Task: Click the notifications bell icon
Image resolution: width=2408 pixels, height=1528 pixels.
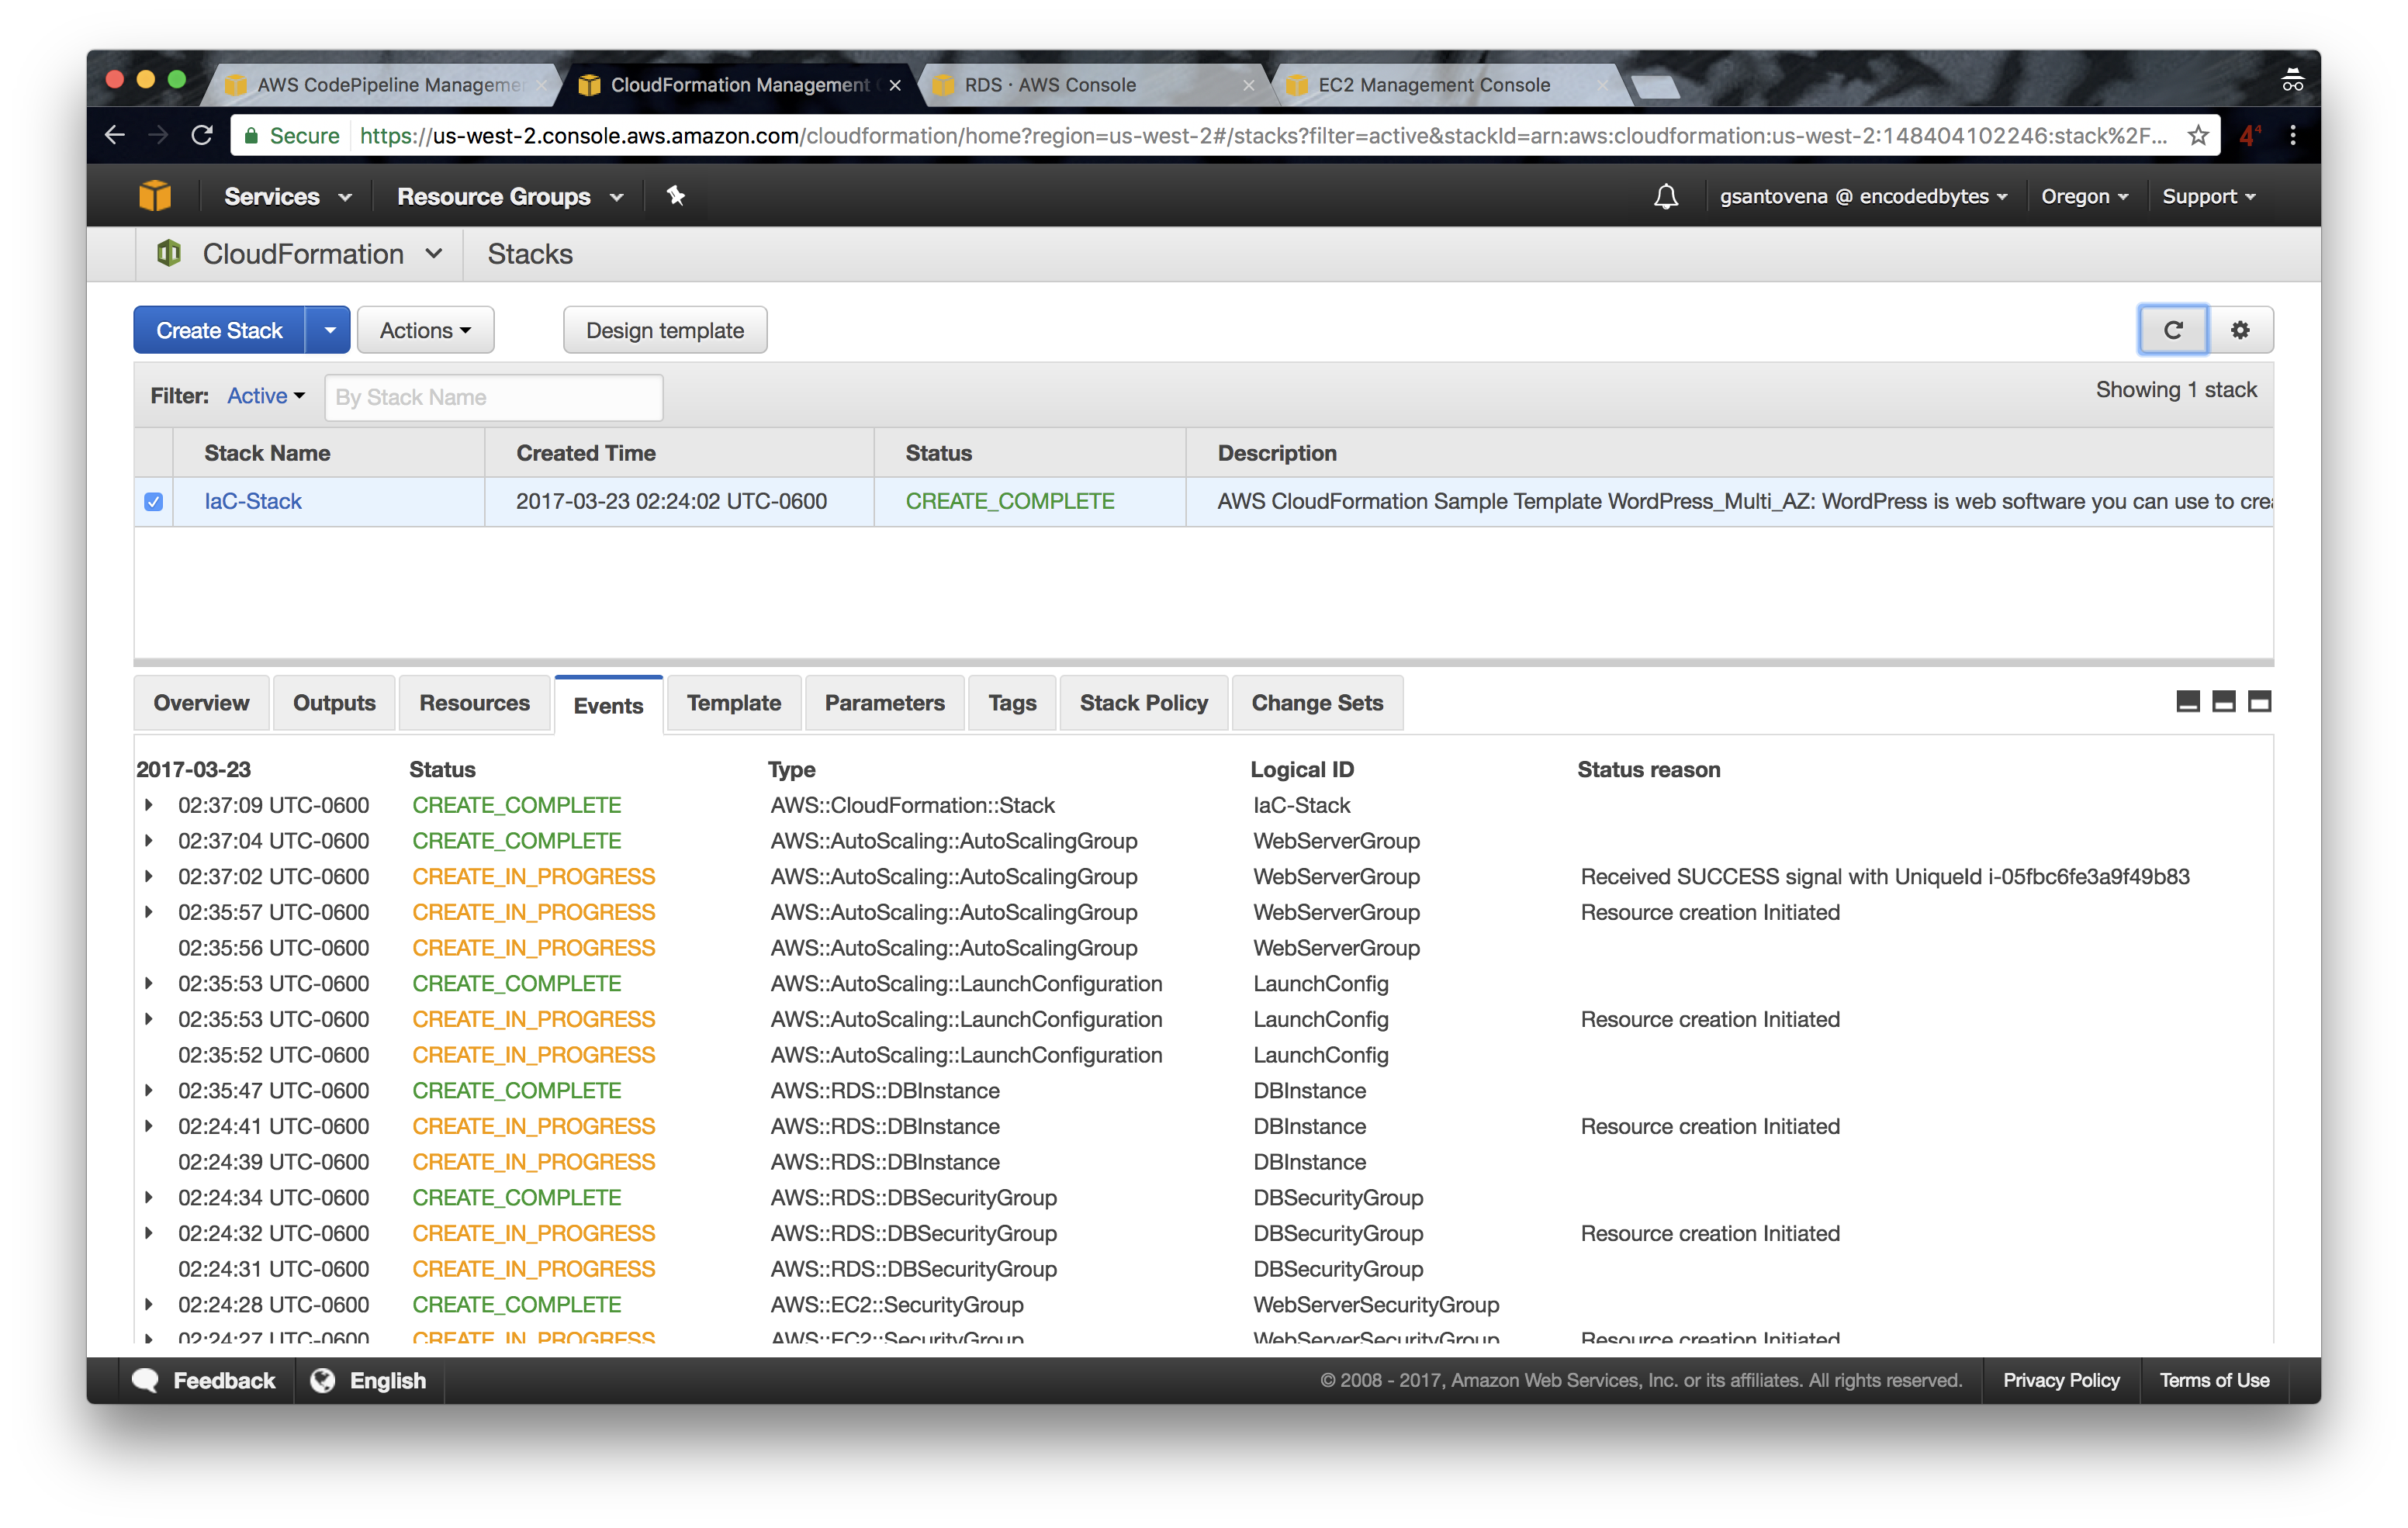Action: [1665, 196]
